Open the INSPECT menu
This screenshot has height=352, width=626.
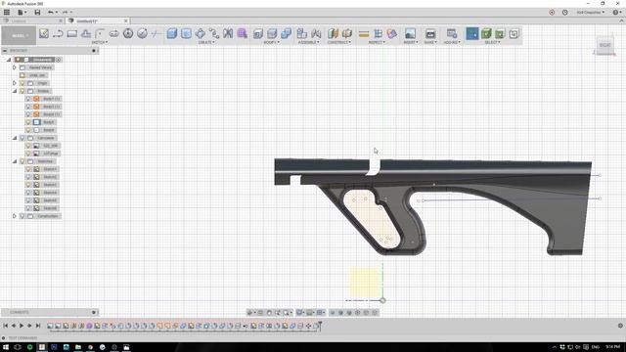[376, 42]
